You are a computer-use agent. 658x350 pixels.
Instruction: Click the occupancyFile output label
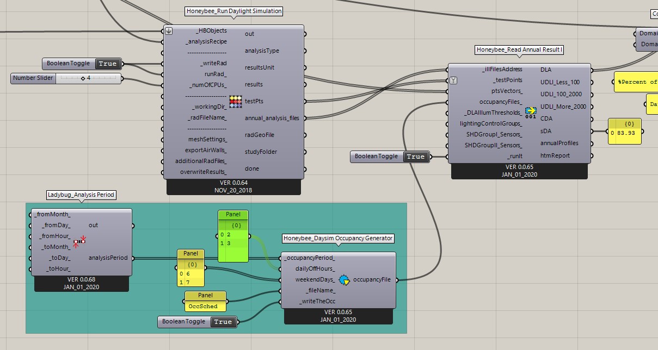[x=372, y=280]
